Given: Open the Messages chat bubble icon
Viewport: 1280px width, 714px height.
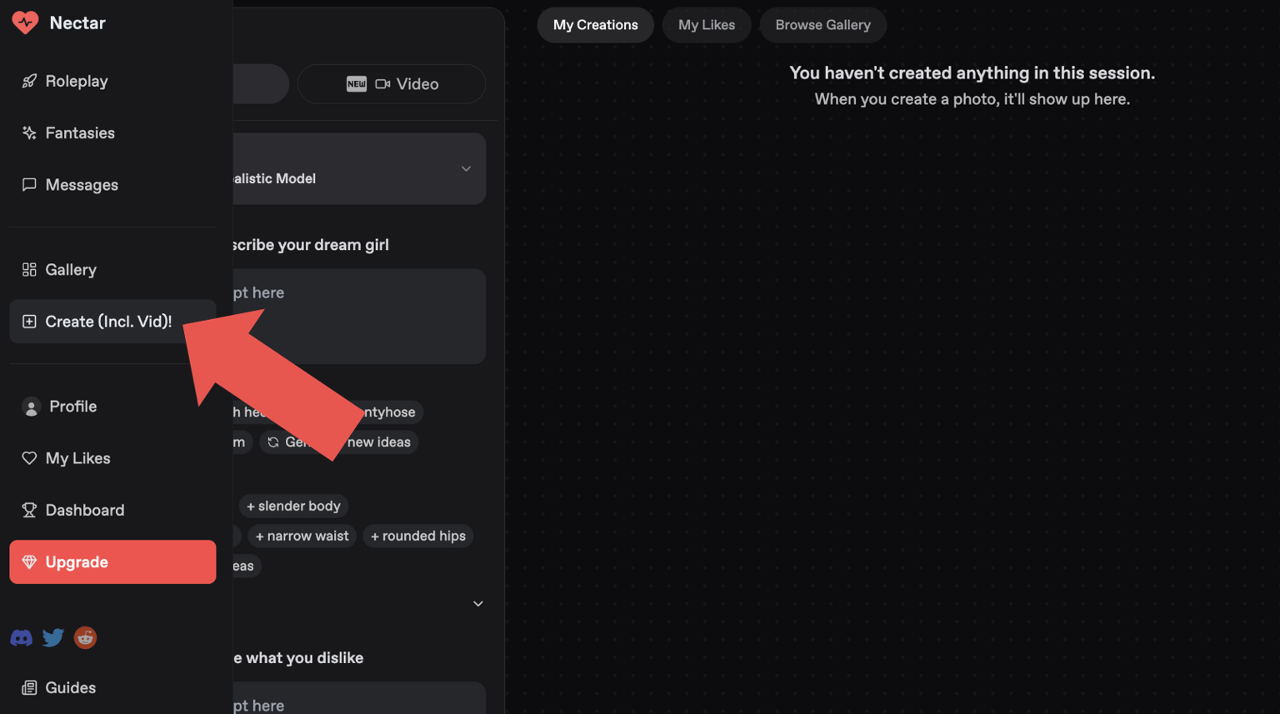Looking at the screenshot, I should (29, 184).
